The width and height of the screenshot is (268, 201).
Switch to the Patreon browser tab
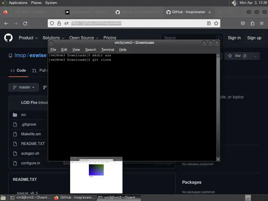click(87, 12)
